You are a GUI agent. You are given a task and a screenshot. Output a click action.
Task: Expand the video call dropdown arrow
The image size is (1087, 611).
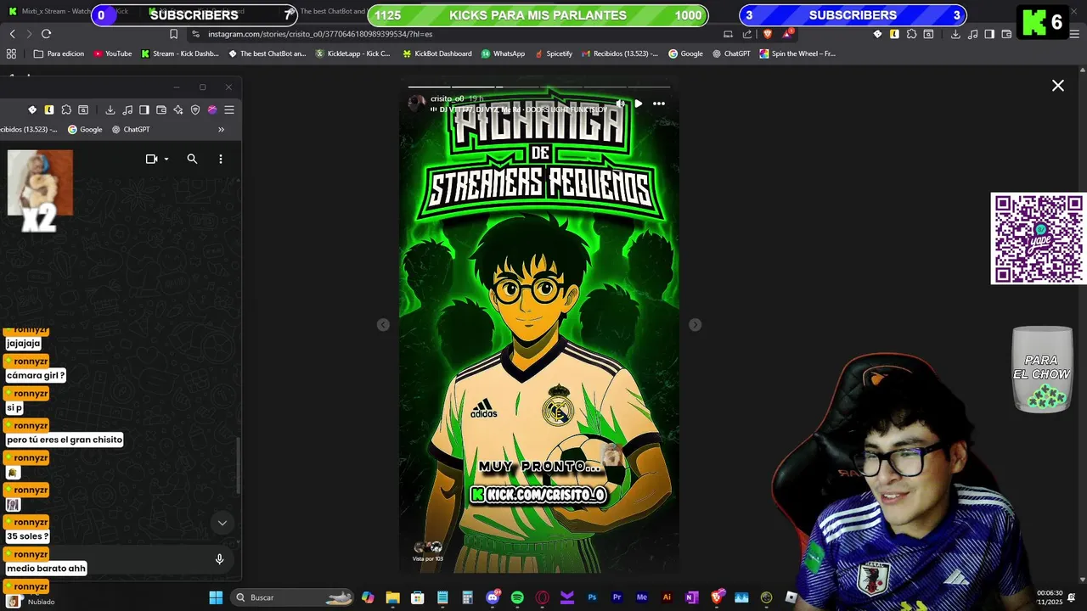pyautogui.click(x=166, y=159)
